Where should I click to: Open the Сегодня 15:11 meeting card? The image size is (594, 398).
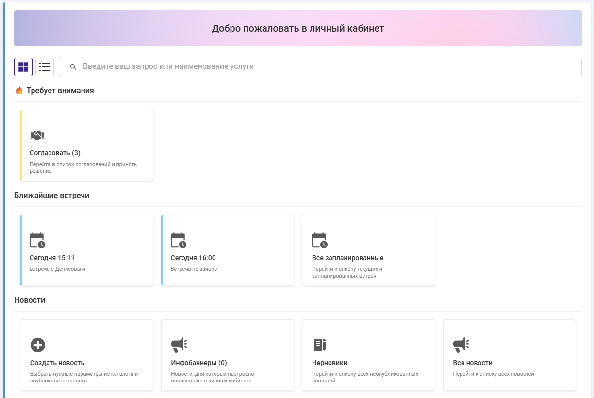[52, 258]
